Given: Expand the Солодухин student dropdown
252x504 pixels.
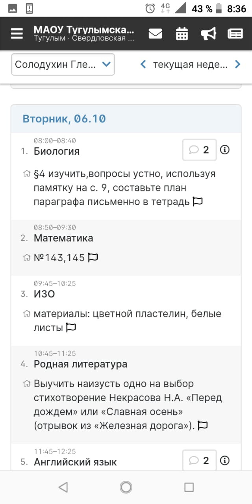Looking at the screenshot, I should click(x=63, y=65).
